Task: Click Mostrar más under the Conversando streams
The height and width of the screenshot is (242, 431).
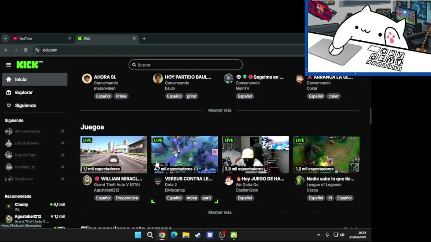Action: 220,110
